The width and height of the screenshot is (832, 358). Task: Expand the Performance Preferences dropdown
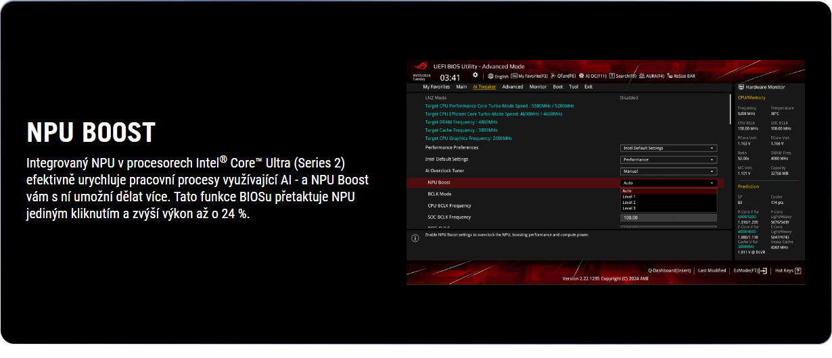click(668, 148)
